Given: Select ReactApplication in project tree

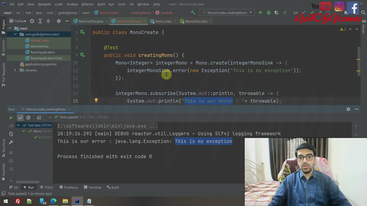Looking at the screenshot, I should [42, 52].
